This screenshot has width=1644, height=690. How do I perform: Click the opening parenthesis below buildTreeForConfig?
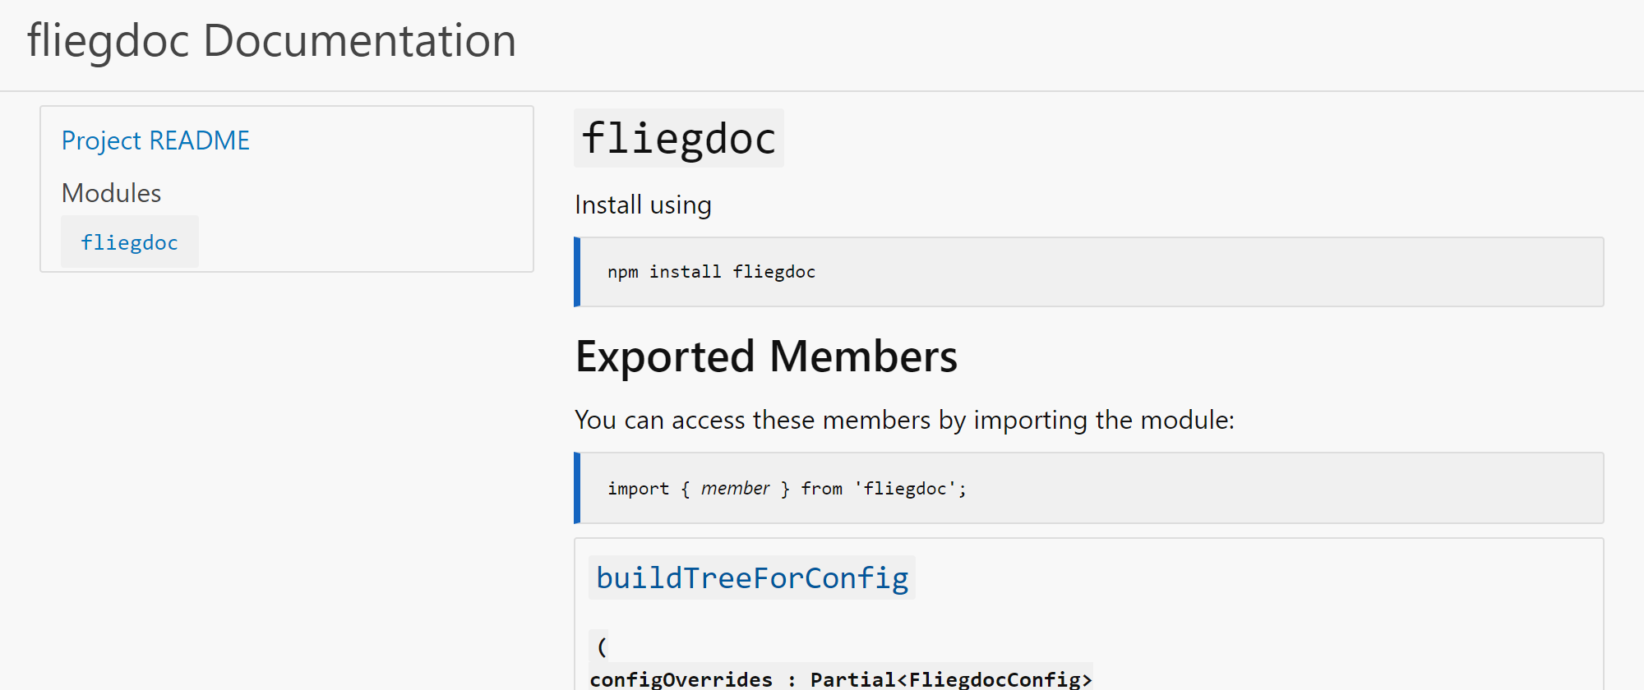[x=602, y=646]
